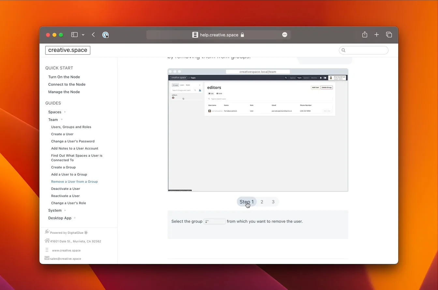Click the creative.space logo button

(68, 50)
